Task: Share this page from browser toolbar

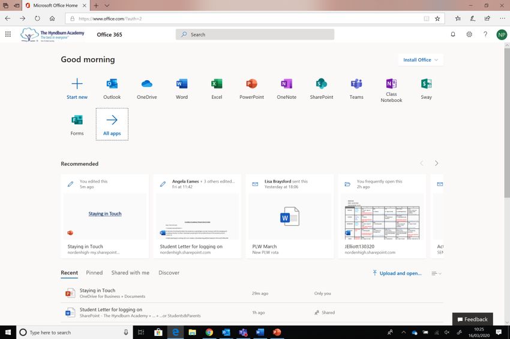Action: (x=487, y=19)
